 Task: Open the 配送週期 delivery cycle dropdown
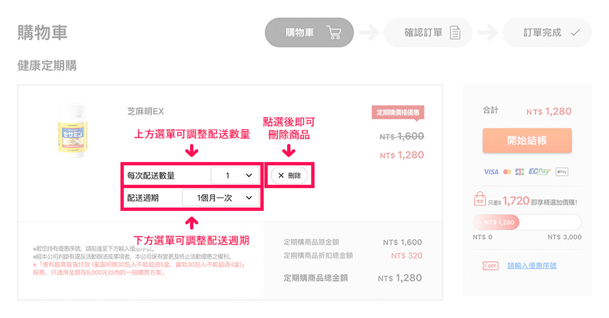point(220,198)
